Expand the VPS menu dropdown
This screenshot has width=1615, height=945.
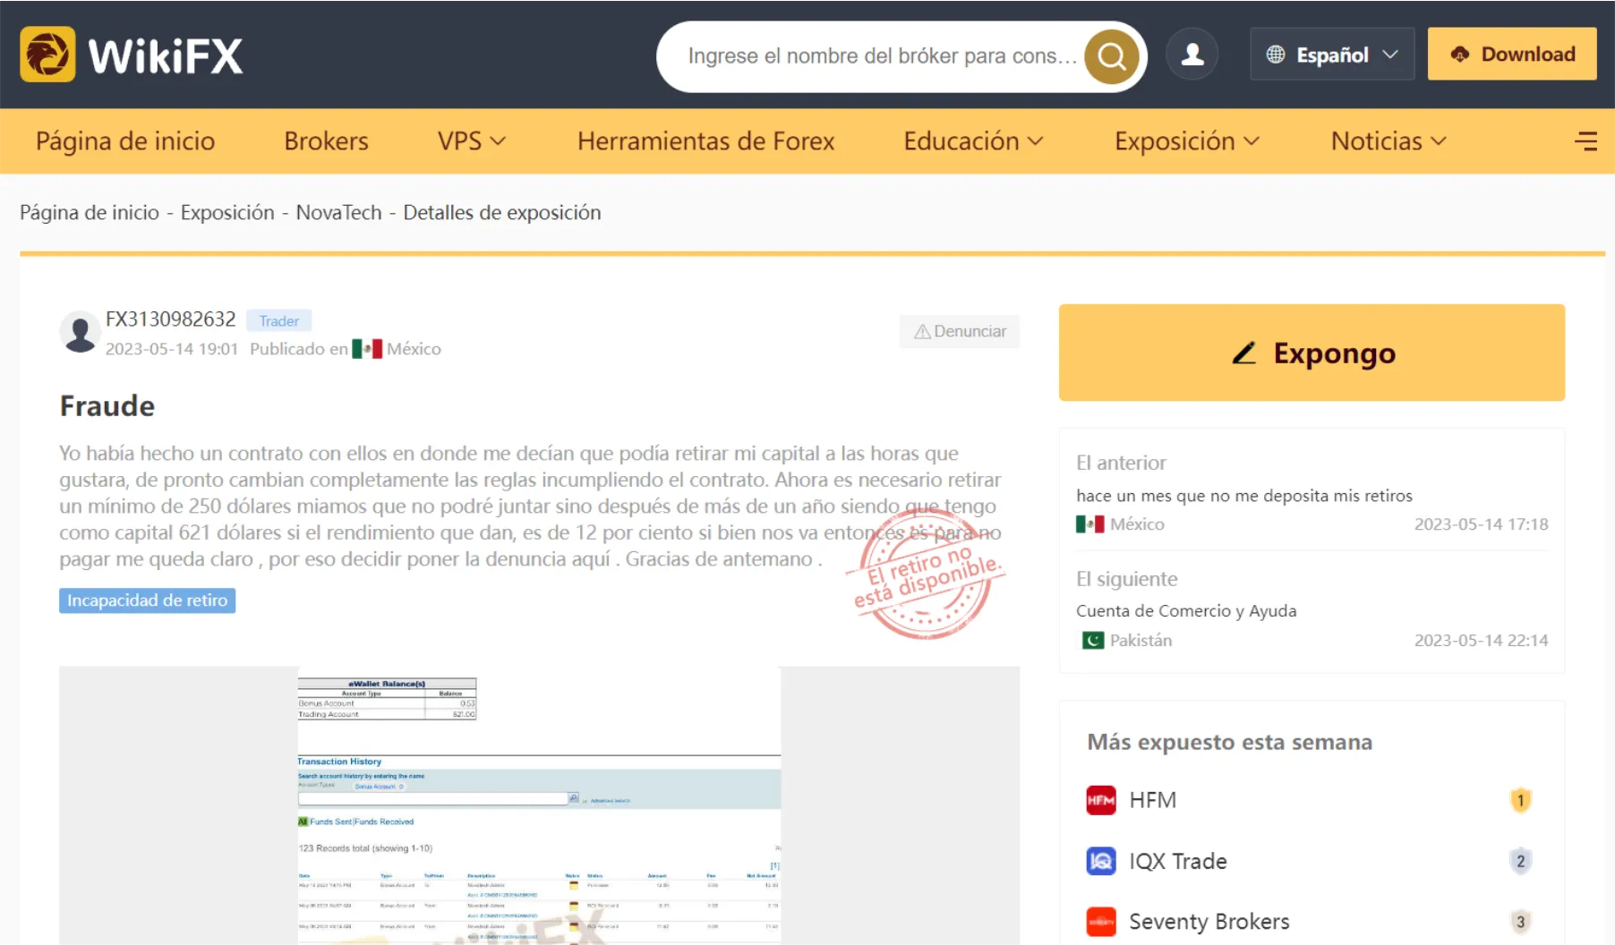tap(472, 141)
